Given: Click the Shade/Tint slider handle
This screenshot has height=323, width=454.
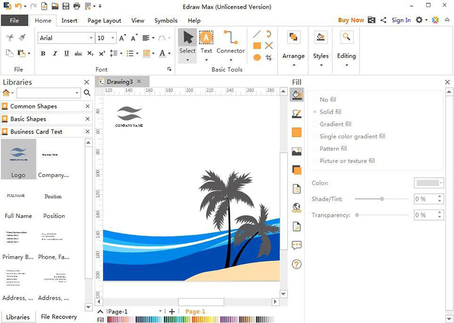Looking at the screenshot, I should [382, 199].
